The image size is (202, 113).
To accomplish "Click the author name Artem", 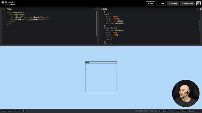I will [x=13, y=5].
